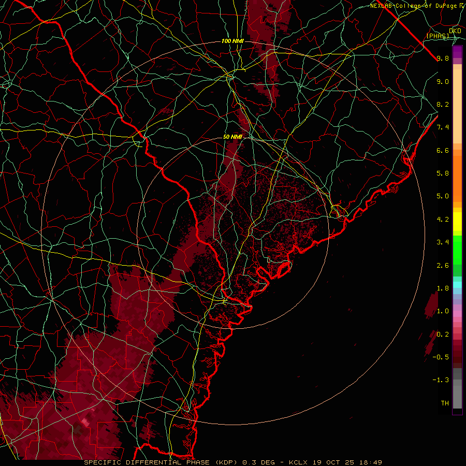Pick the purple band at the scale top
Screen dimensions: 466x466
[457, 52]
